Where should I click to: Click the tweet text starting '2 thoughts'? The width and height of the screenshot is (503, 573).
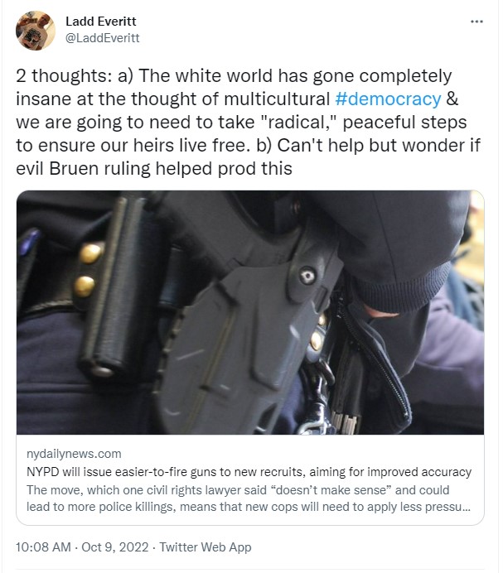[x=248, y=122]
